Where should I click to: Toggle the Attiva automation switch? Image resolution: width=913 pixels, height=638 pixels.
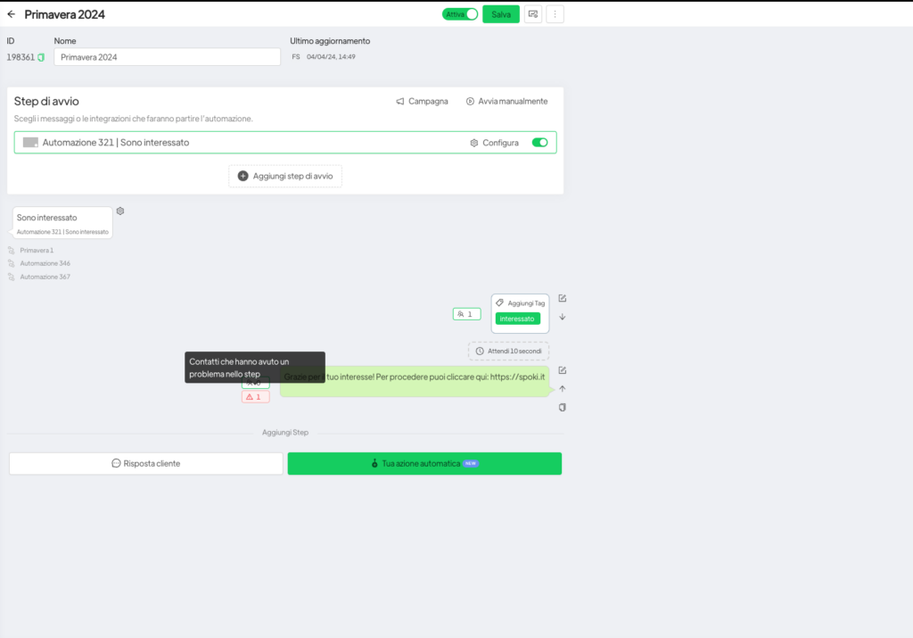point(460,14)
